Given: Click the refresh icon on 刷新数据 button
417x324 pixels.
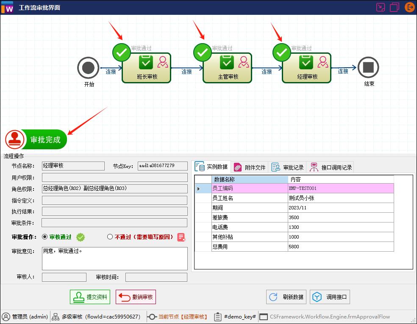Looking at the screenshot, I should (273, 297).
